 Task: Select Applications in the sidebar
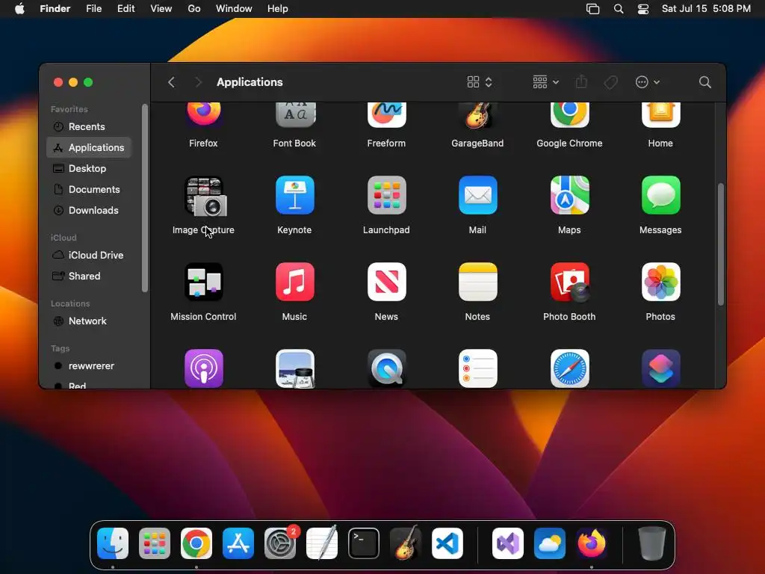pos(90,147)
